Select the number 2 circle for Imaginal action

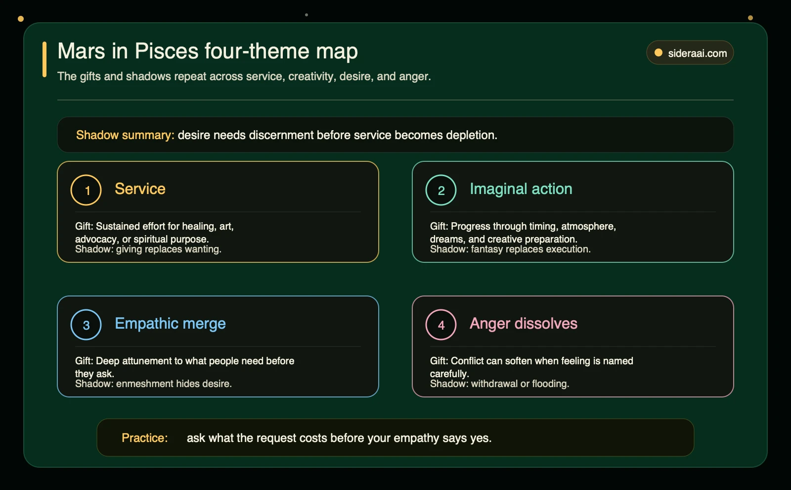[x=441, y=190]
